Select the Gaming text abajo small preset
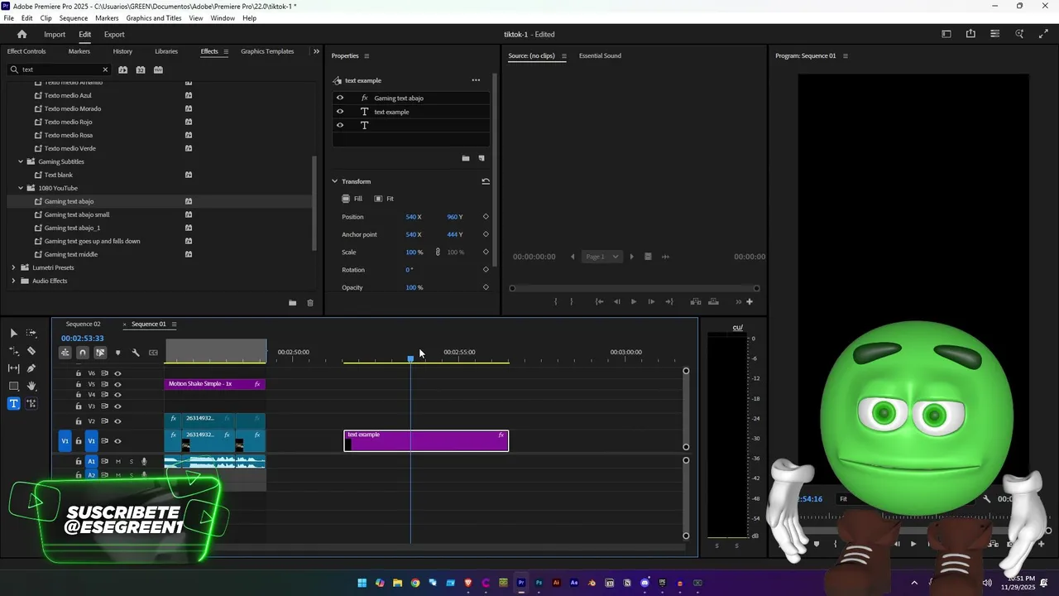Screen dimensions: 1059x596 coord(77,214)
